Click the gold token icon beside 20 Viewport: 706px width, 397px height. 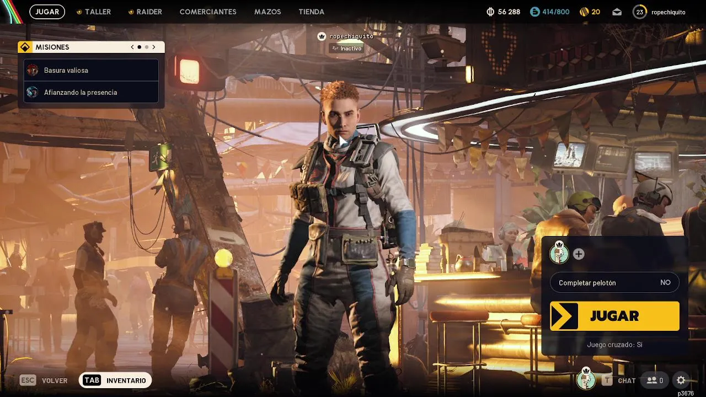585,12
